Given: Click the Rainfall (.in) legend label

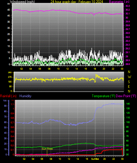Looking at the screenshot, I should coord(8,96).
